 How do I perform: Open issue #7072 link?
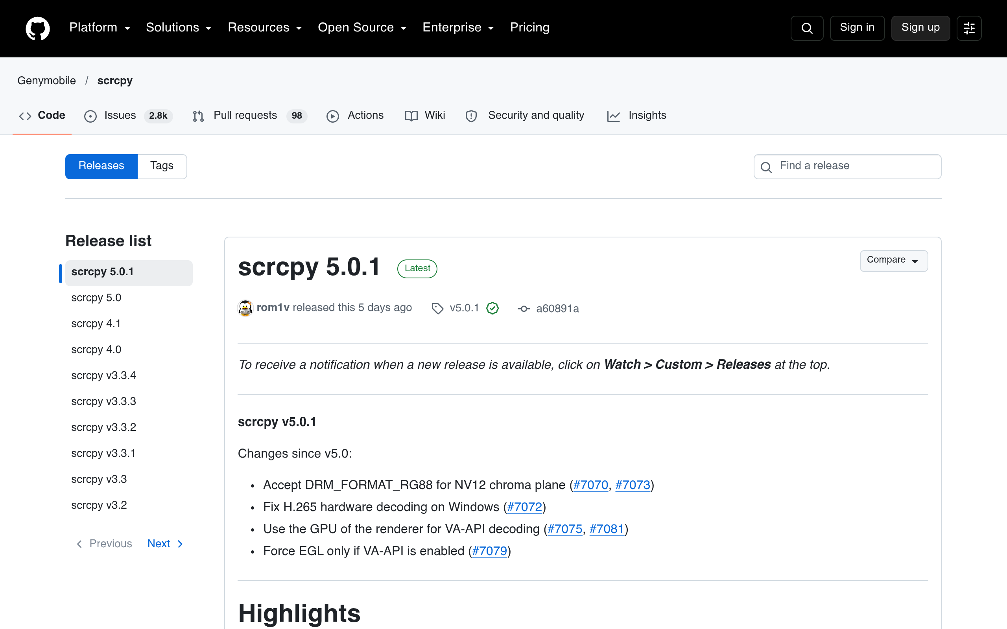coord(524,508)
